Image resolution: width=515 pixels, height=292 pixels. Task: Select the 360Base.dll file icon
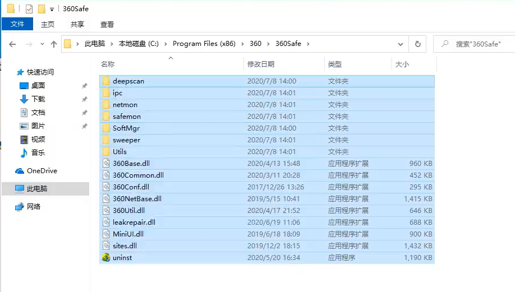click(106, 164)
